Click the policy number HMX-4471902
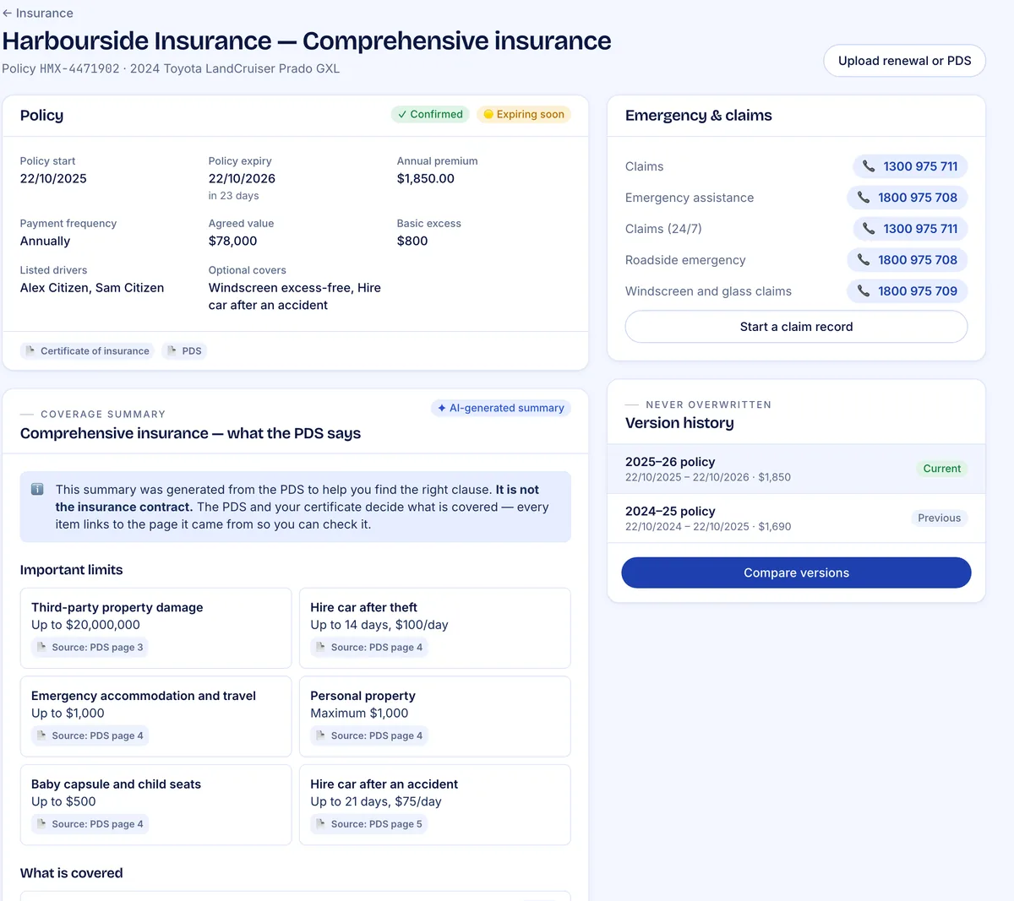Screen dimensions: 1014x901 tap(79, 68)
